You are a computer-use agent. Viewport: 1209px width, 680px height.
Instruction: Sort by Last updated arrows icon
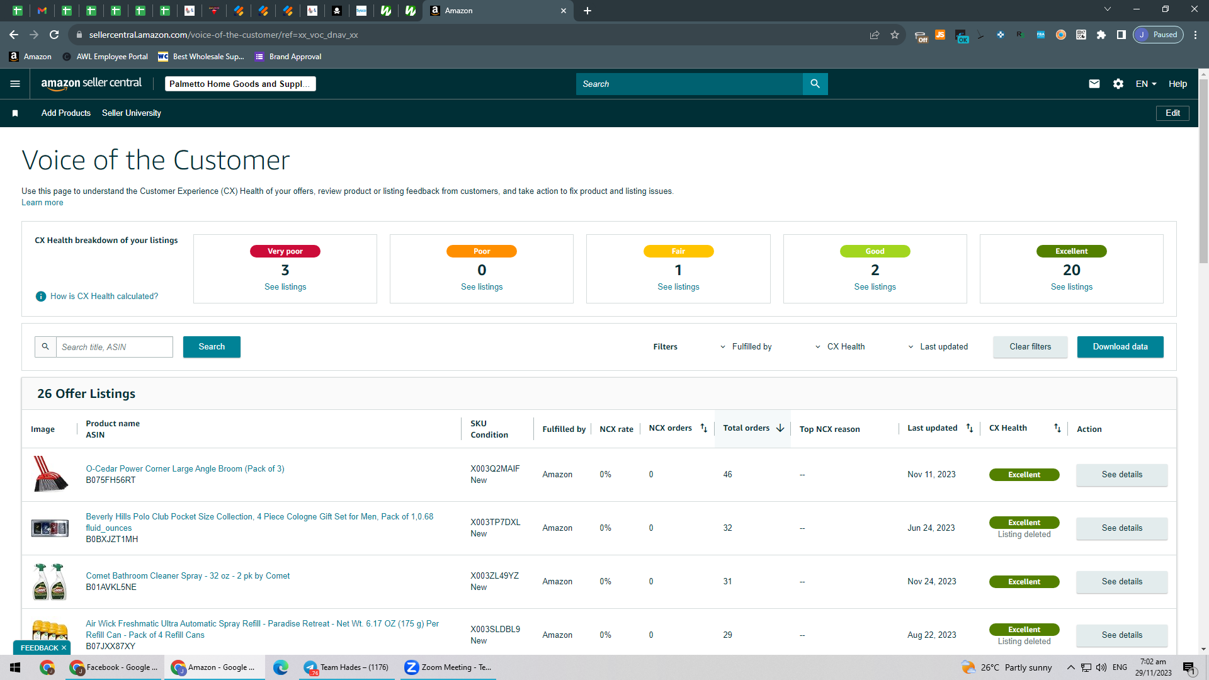(x=970, y=428)
